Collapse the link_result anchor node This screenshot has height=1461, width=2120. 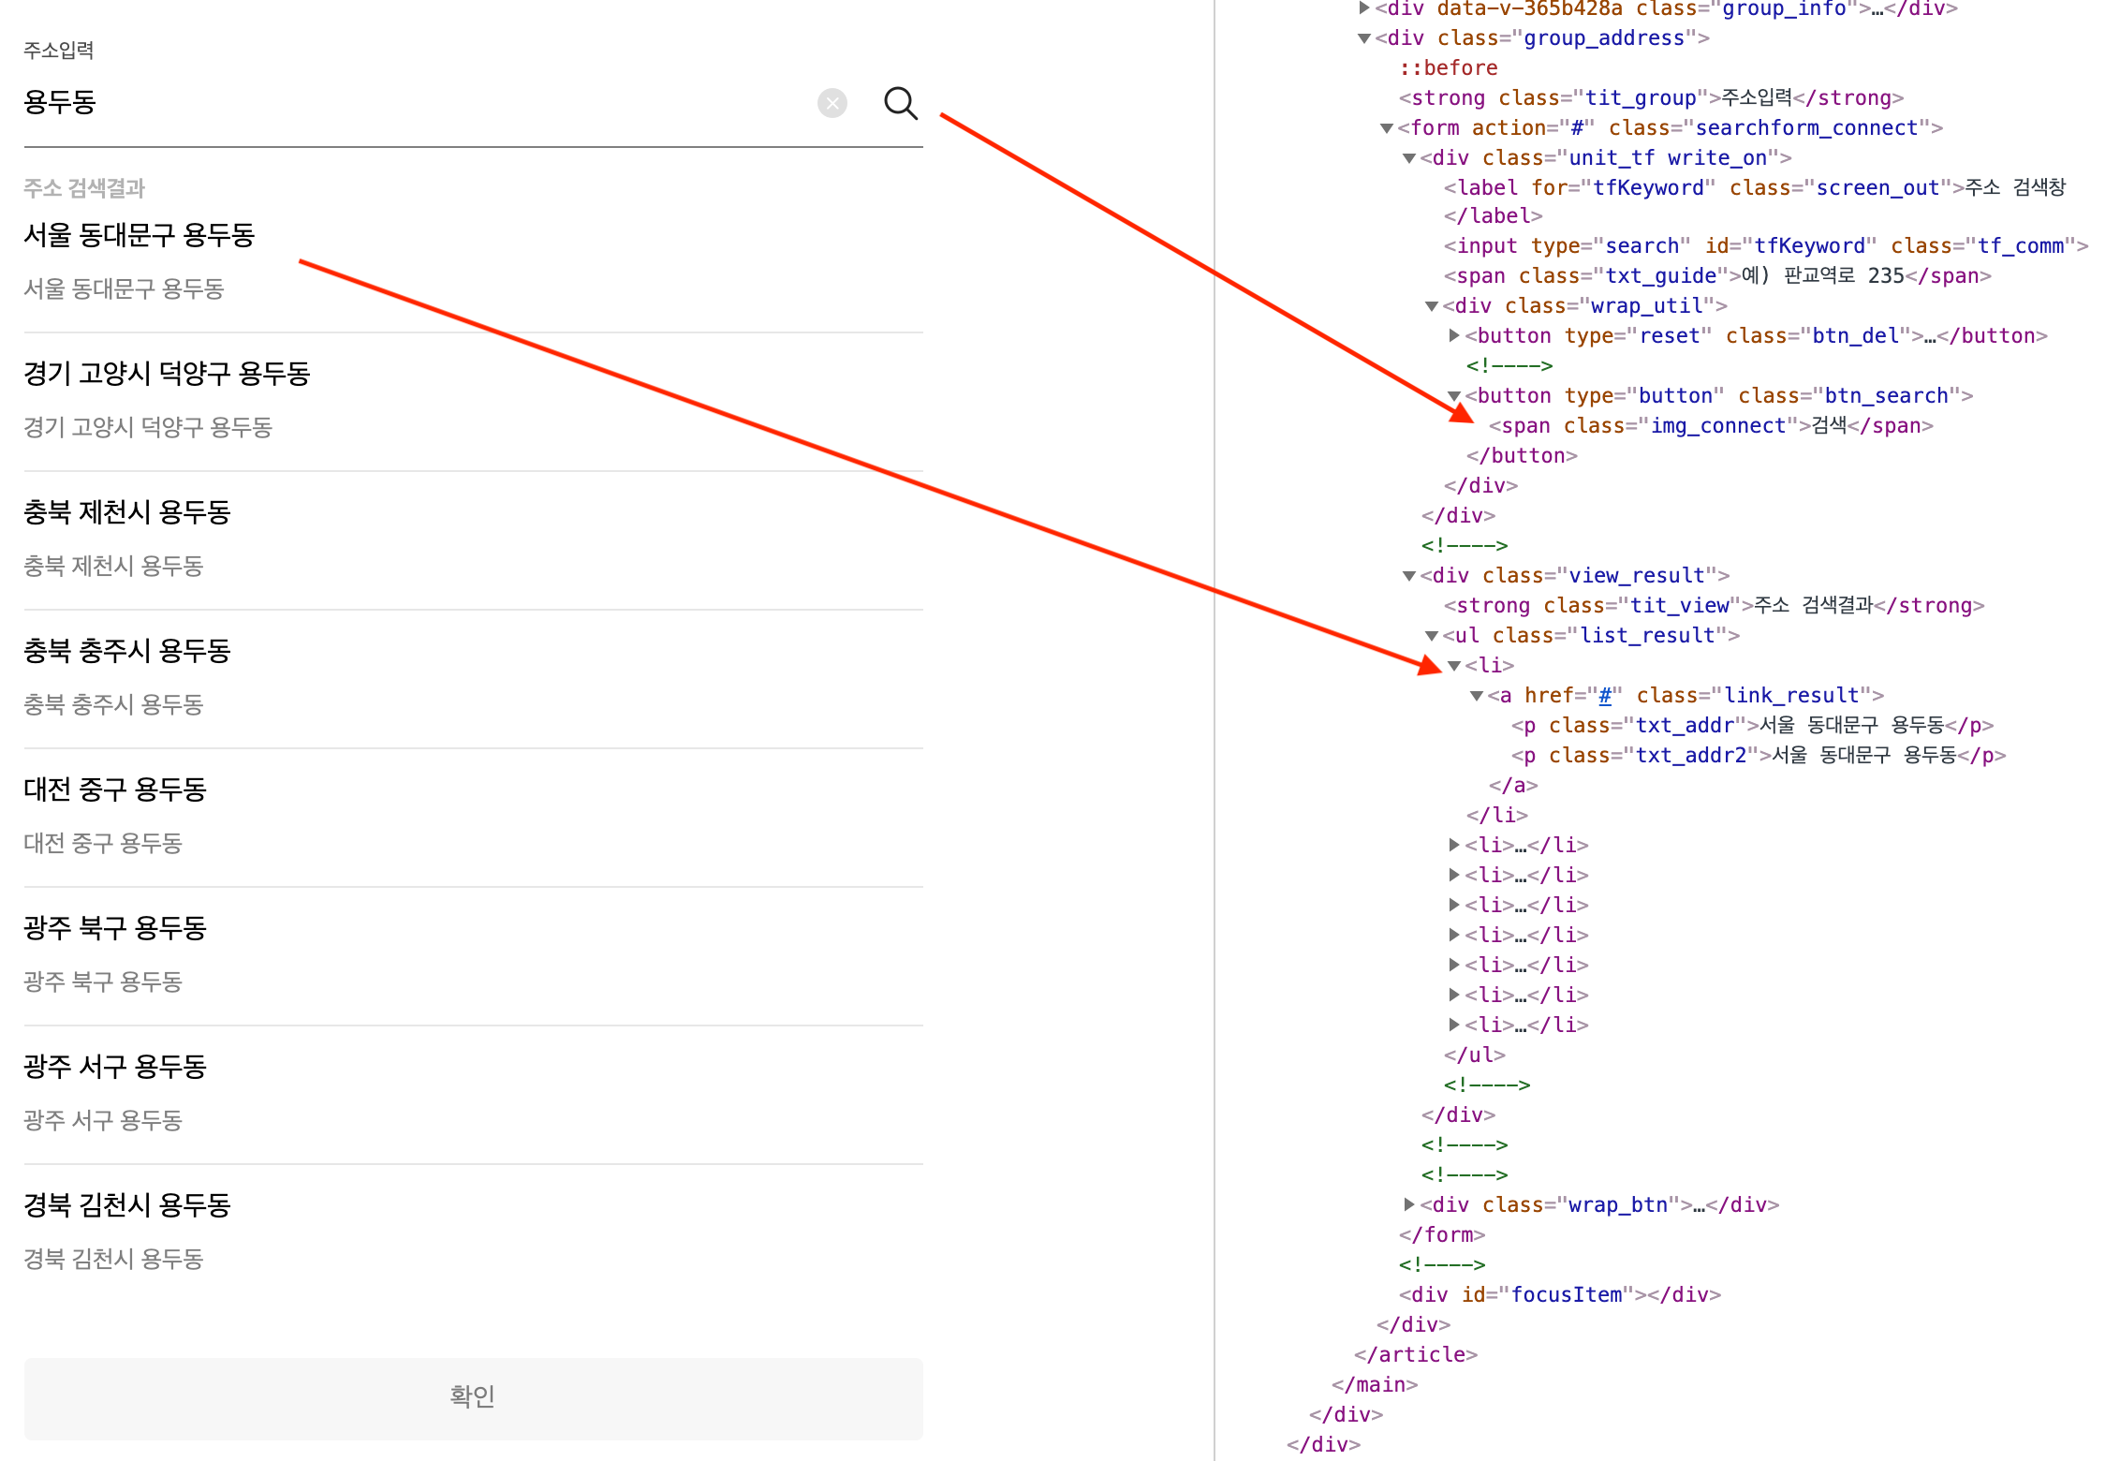tap(1477, 696)
